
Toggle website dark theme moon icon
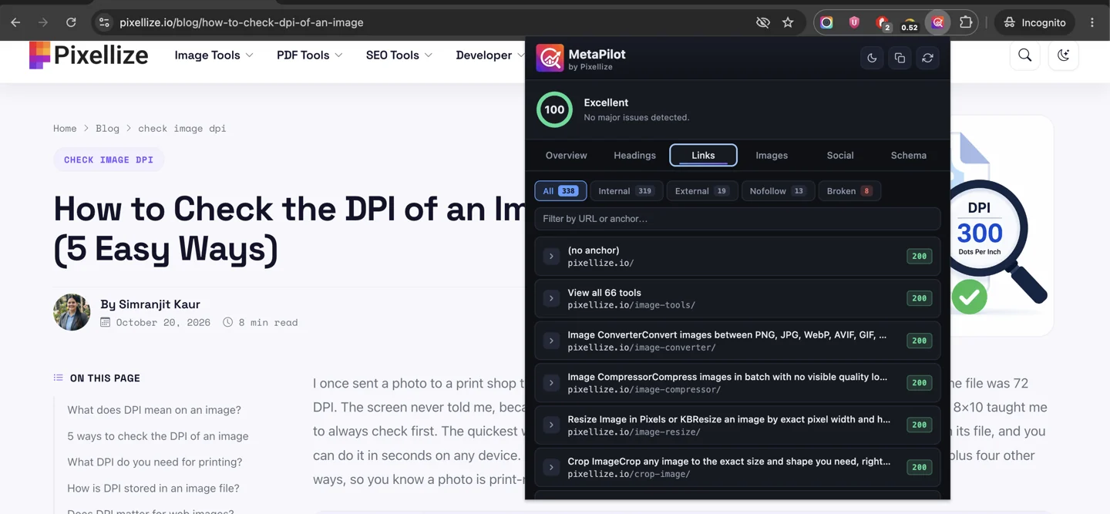[x=1064, y=55]
